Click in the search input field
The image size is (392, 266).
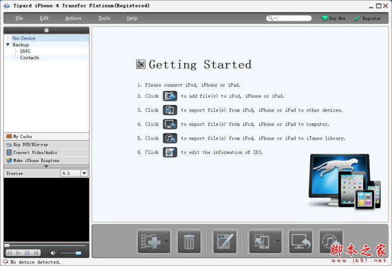[294, 18]
